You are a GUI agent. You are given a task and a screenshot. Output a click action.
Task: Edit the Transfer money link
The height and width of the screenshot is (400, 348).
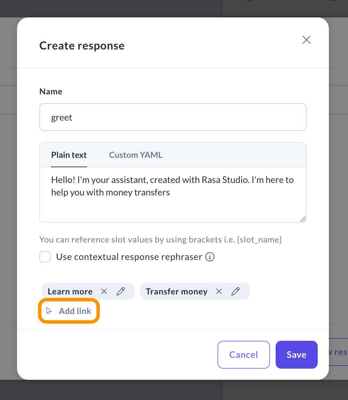(x=236, y=291)
